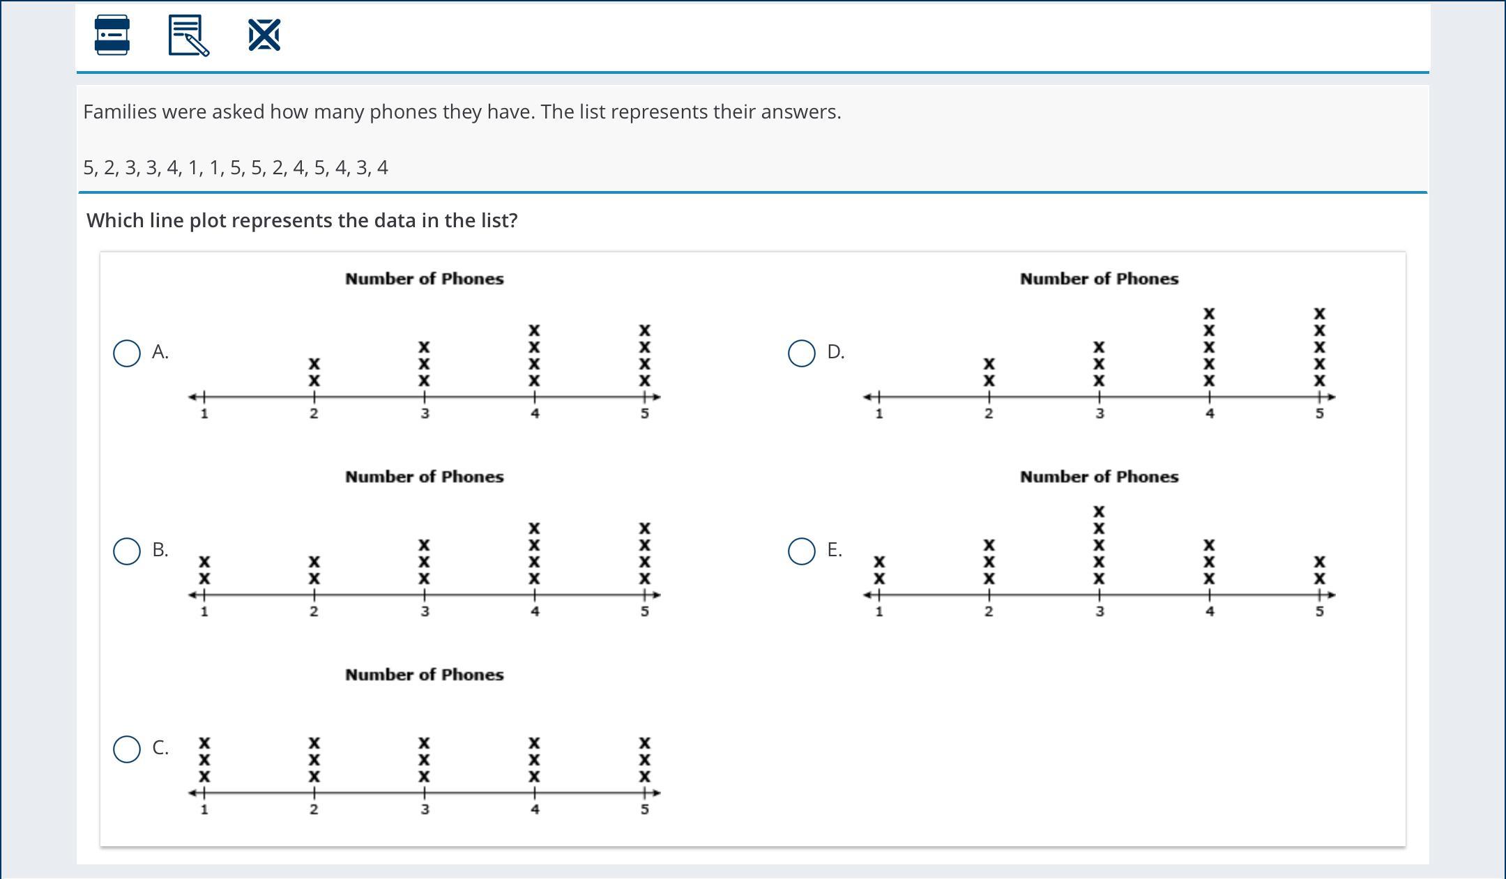The width and height of the screenshot is (1506, 879).
Task: Click the option E line plot image
Action: coord(1099,547)
